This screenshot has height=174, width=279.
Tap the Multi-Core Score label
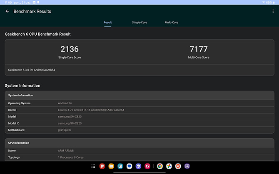[x=199, y=57]
